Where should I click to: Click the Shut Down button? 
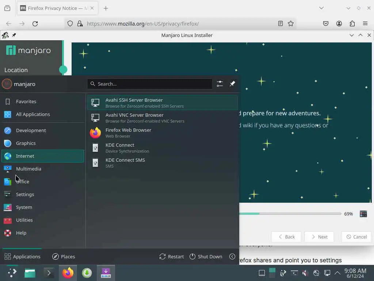206,256
